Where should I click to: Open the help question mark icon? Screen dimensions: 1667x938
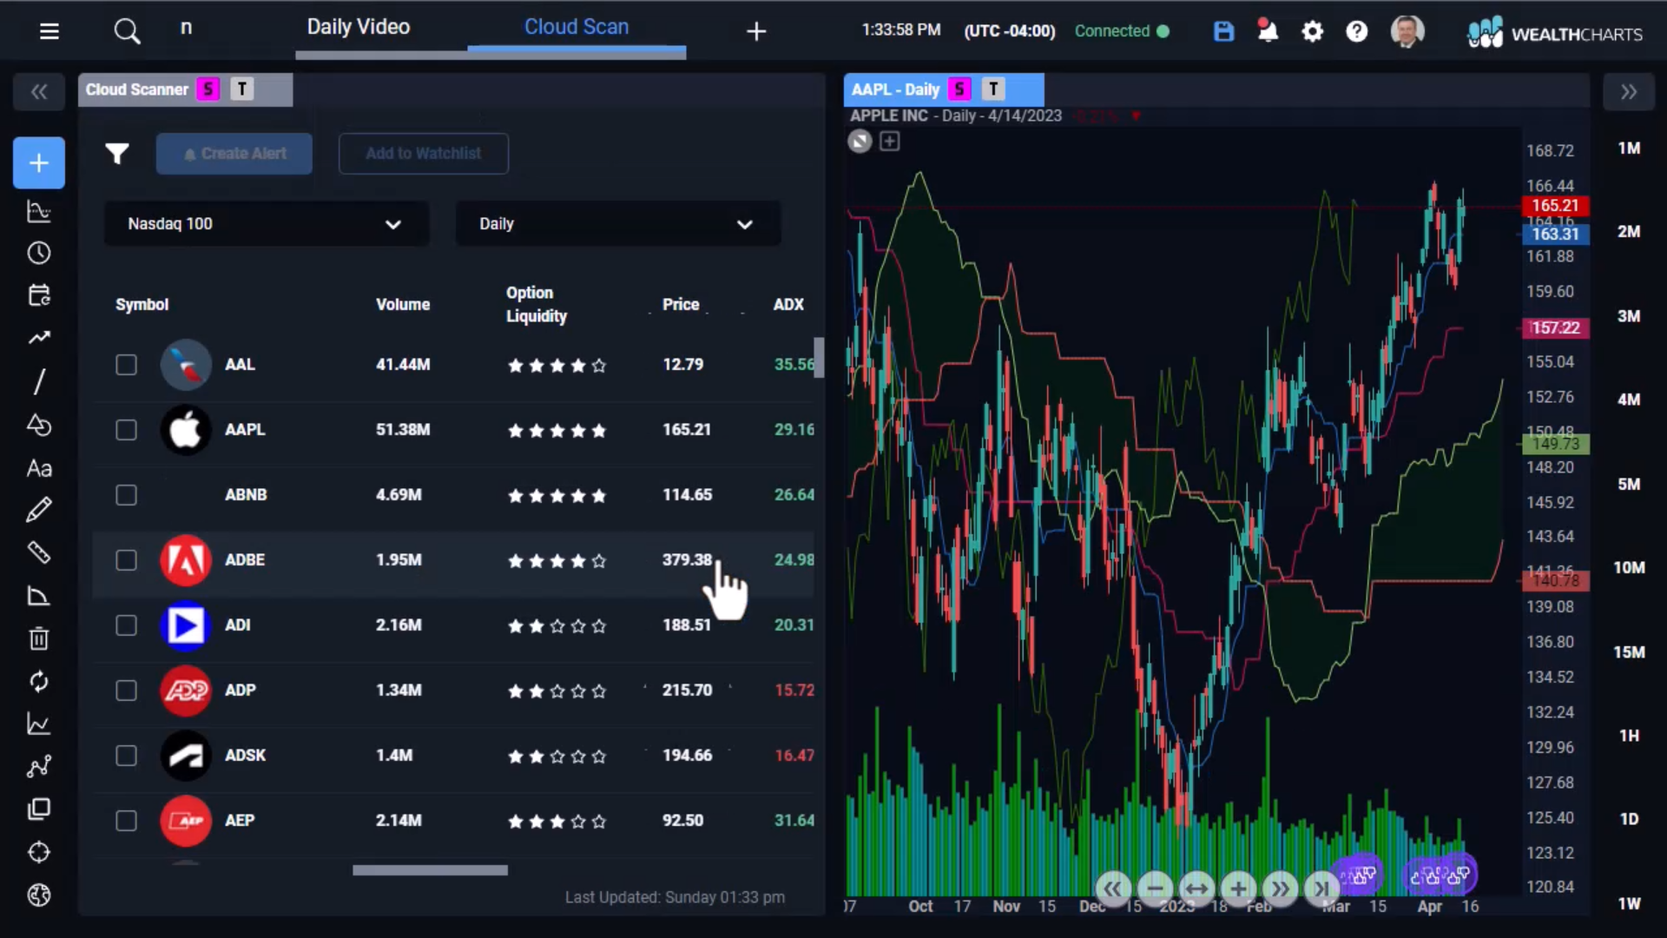(x=1357, y=31)
